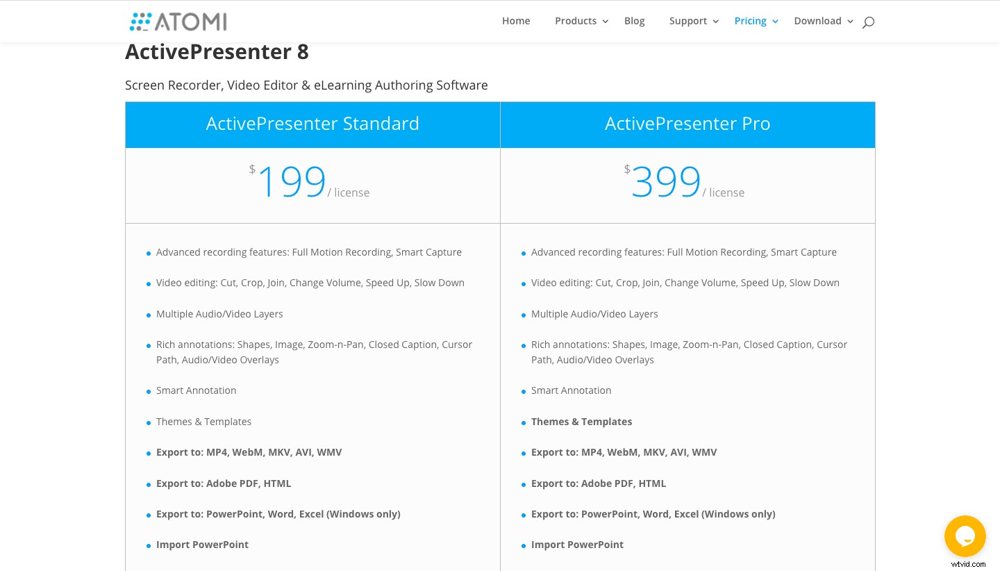Click the Smart Annotation feature text
Viewport: 1000px width, 571px height.
[196, 390]
